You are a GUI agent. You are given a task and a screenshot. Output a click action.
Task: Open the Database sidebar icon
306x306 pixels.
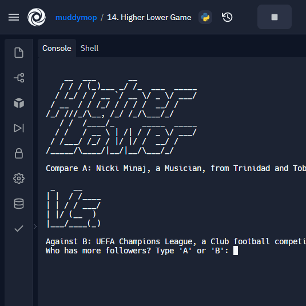click(x=19, y=204)
